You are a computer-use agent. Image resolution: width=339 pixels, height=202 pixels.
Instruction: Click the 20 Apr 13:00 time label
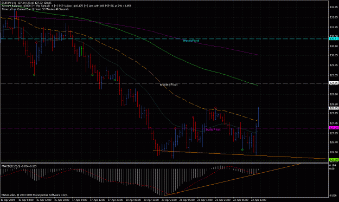151,200
